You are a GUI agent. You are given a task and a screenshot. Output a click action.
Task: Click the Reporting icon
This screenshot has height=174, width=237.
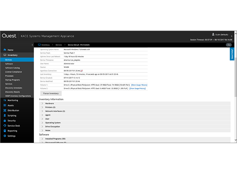[x=5, y=131]
